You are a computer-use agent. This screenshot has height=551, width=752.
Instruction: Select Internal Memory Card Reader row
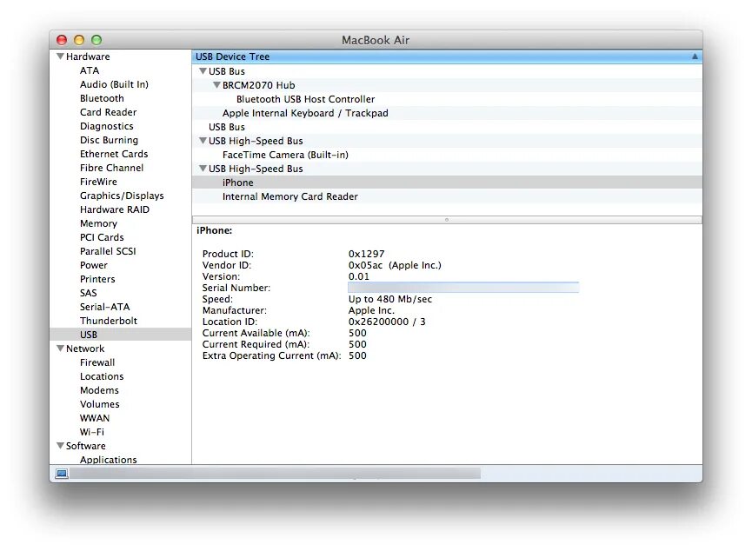click(447, 196)
